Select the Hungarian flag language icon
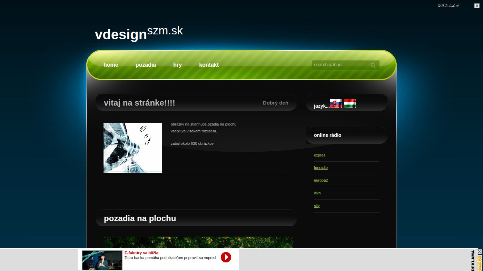483x271 pixels. tap(350, 103)
